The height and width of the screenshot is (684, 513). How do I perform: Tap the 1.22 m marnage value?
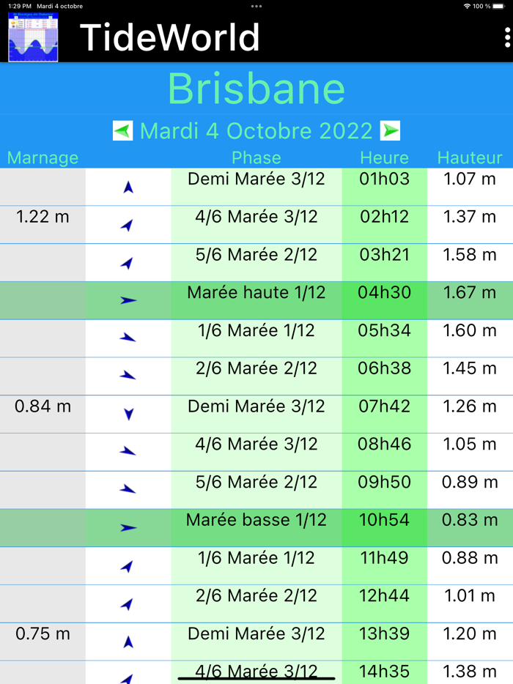(43, 217)
